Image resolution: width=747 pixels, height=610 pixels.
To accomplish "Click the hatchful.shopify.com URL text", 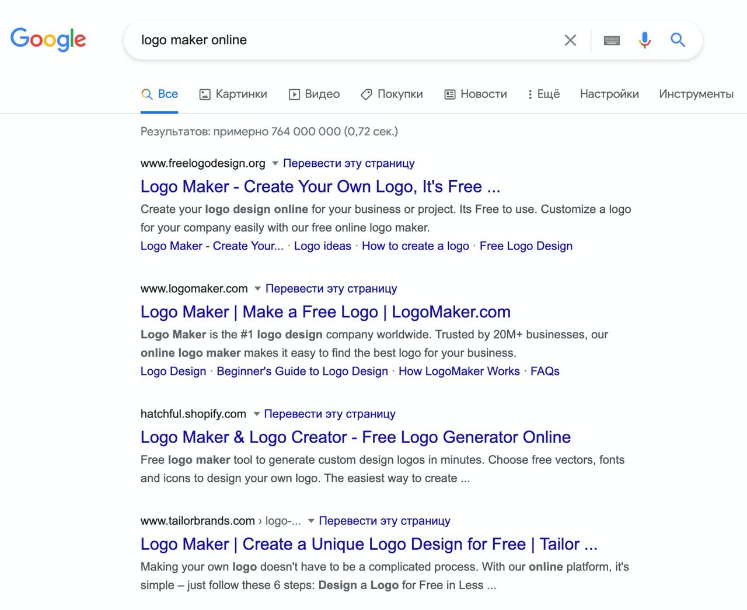I will point(193,414).
